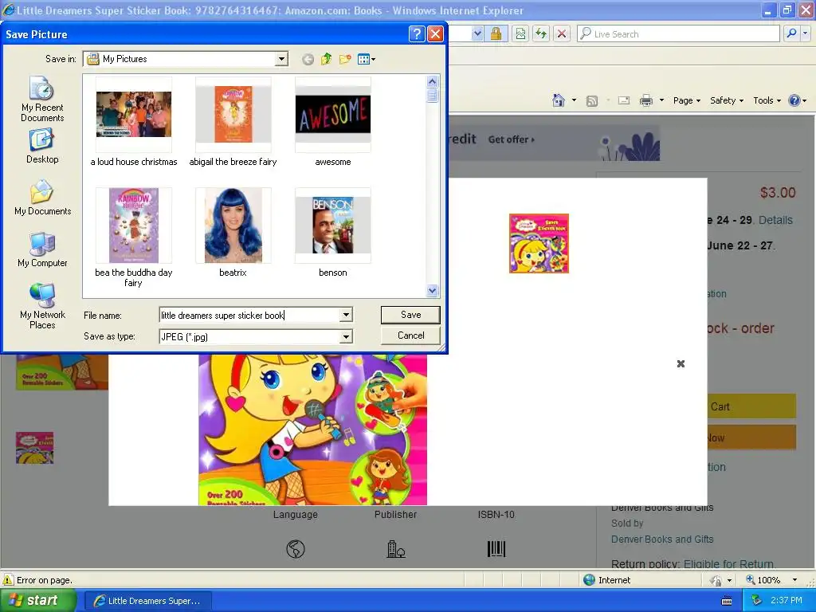Expand the Save in folder dropdown
This screenshot has width=816, height=612.
pyautogui.click(x=281, y=59)
